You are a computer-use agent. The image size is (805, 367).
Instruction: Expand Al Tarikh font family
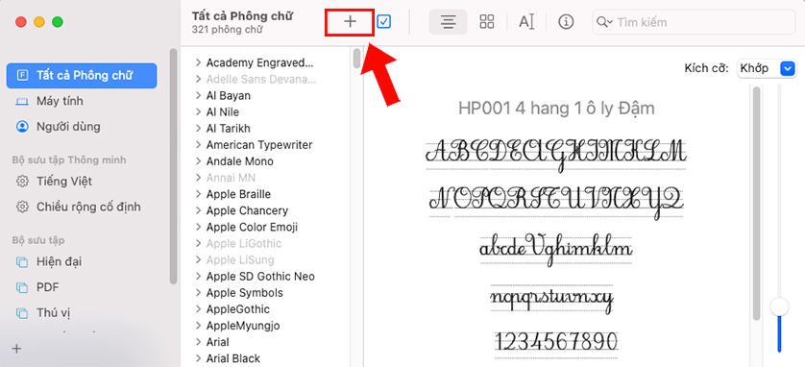point(198,129)
